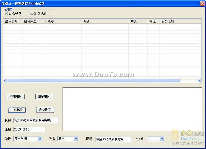The height and width of the screenshot is (149, 206).
Task: Click the horizontal scrollbar thumb
Action: point(94,80)
